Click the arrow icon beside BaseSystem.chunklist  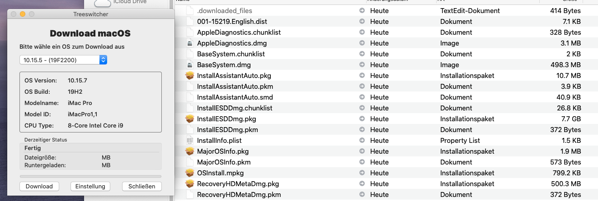[362, 54]
